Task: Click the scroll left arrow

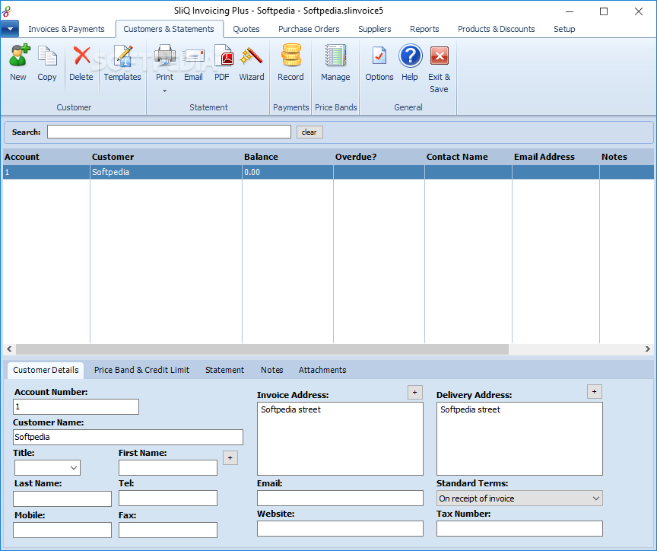Action: [9, 349]
